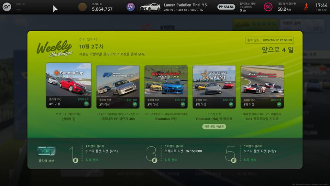
Task: Click the credits coin icon
Action: 82,7
